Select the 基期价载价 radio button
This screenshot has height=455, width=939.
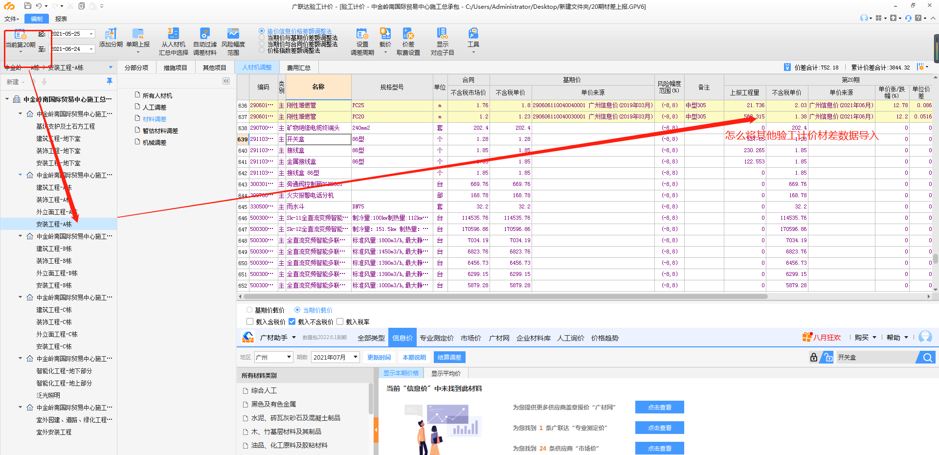249,310
